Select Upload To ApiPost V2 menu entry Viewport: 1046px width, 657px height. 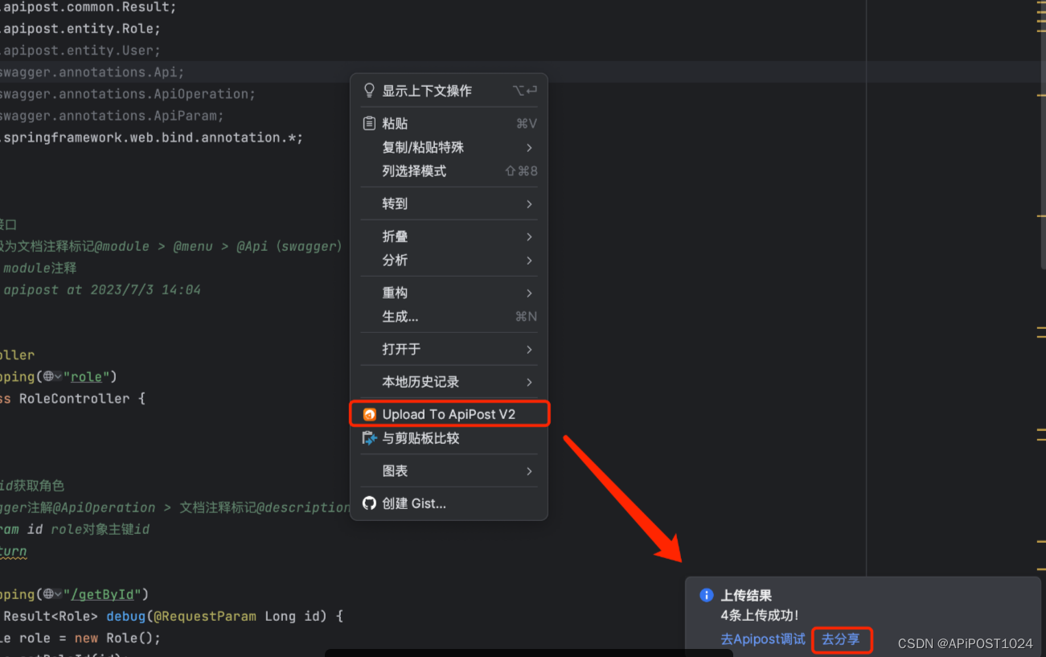pos(449,413)
